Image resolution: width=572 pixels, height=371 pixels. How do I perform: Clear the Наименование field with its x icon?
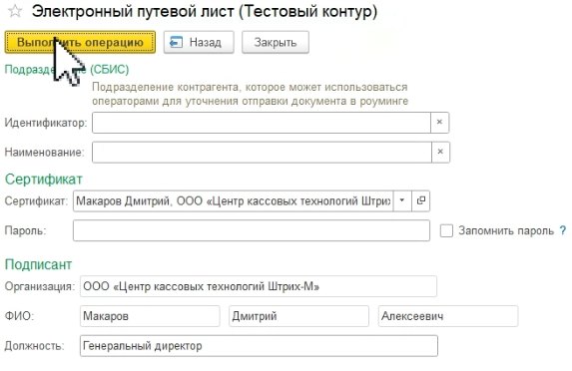click(x=440, y=152)
